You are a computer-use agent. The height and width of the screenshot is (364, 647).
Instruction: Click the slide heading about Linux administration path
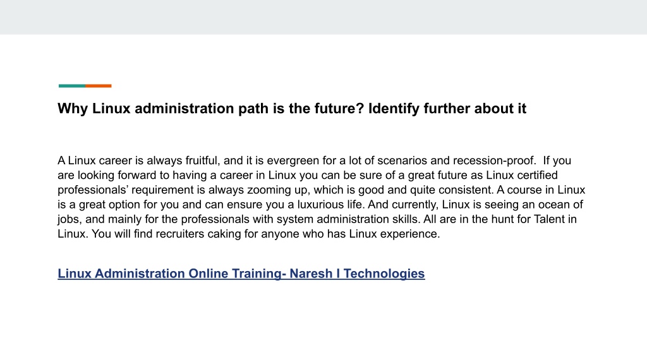[292, 109]
